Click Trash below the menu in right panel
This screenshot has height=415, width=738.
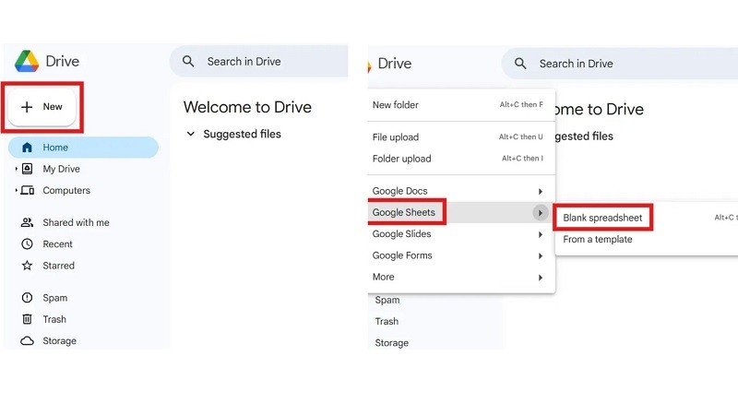coord(387,321)
